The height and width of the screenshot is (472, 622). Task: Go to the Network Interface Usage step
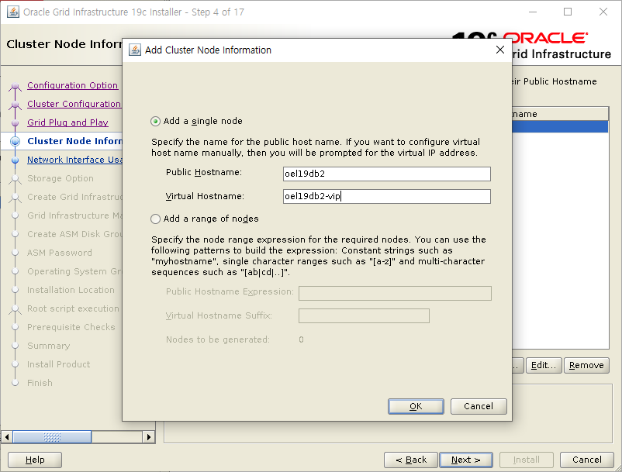click(74, 160)
